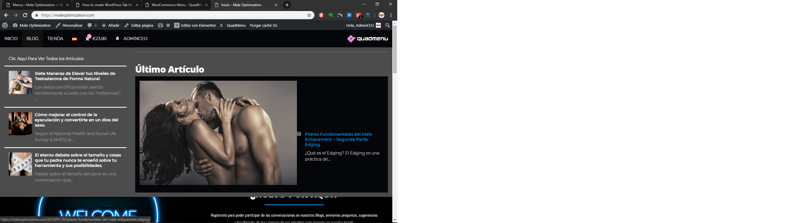Click the quadmenu logo

(368, 39)
